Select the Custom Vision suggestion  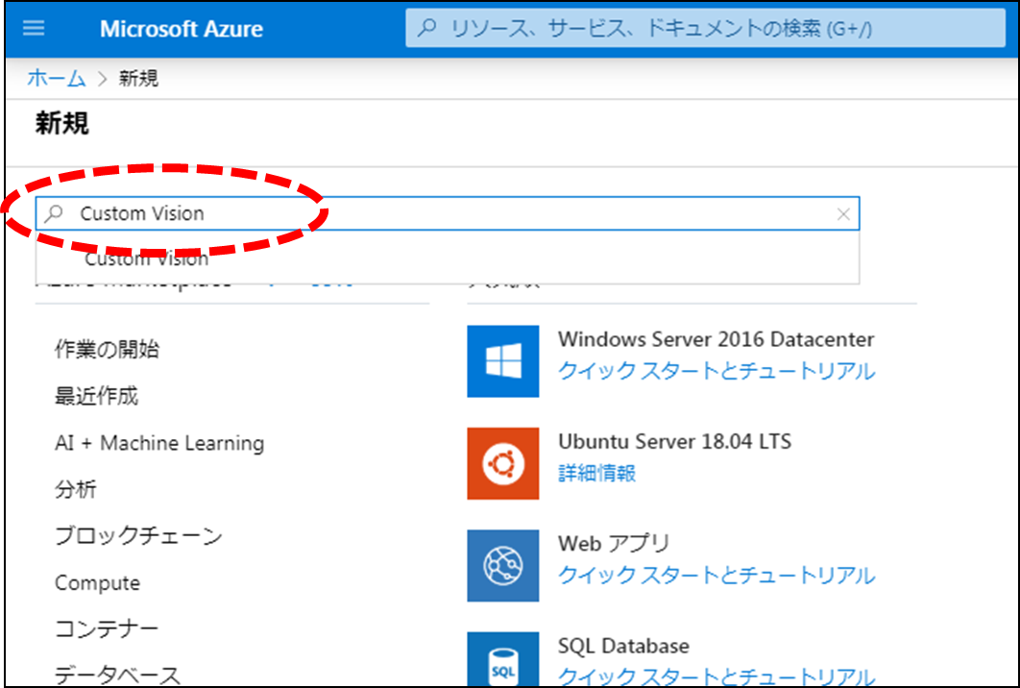tap(448, 258)
